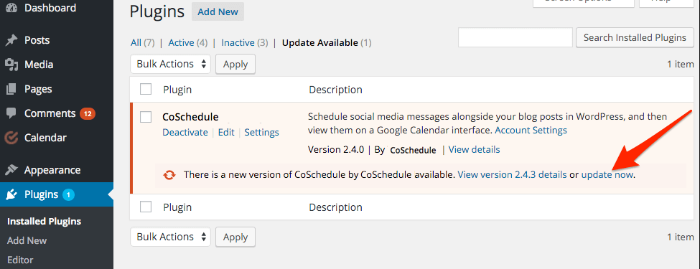Focus the plugin search input field
Screen dimensions: 700x269
point(515,37)
